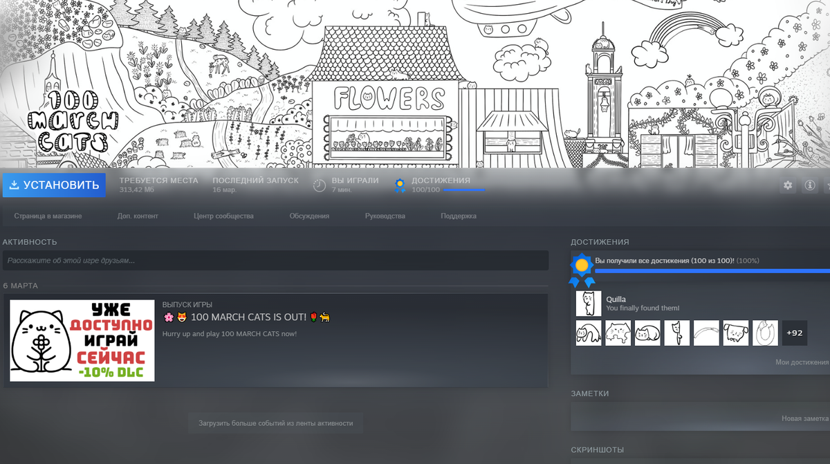Click the ВЫ ИГРАЛИ clock icon
This screenshot has height=464, width=830.
point(319,185)
